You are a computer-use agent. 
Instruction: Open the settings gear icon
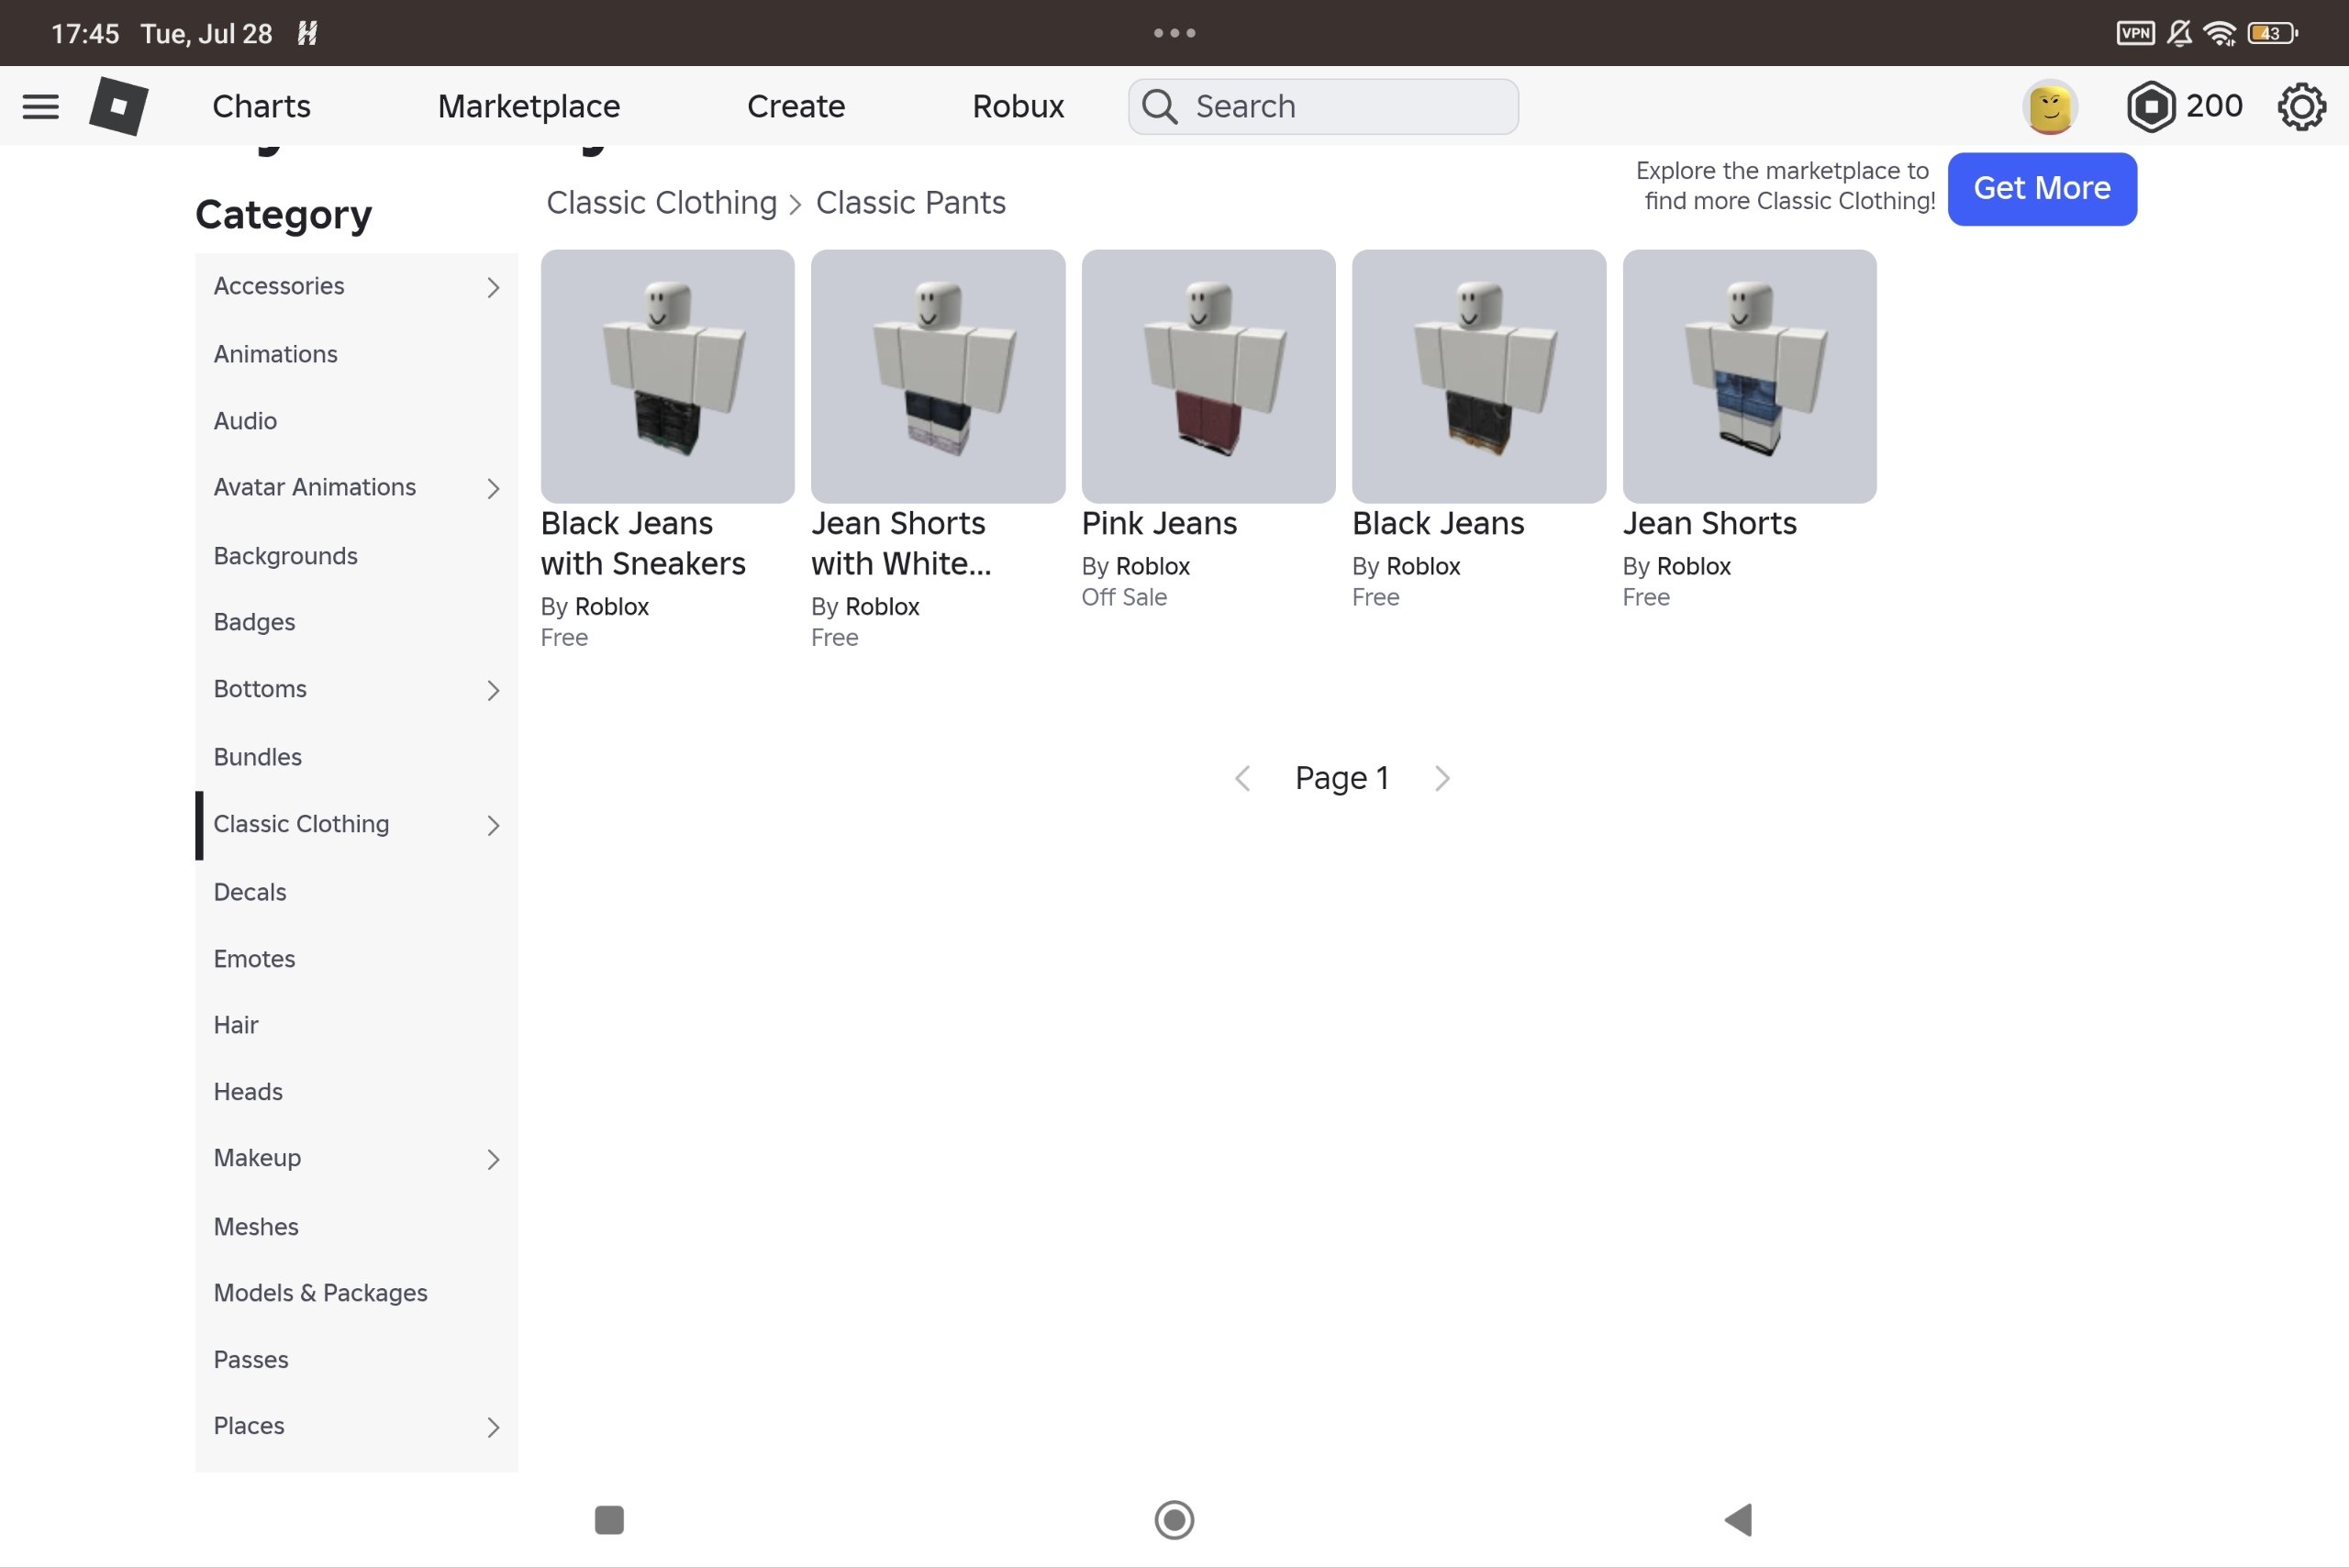(2302, 106)
